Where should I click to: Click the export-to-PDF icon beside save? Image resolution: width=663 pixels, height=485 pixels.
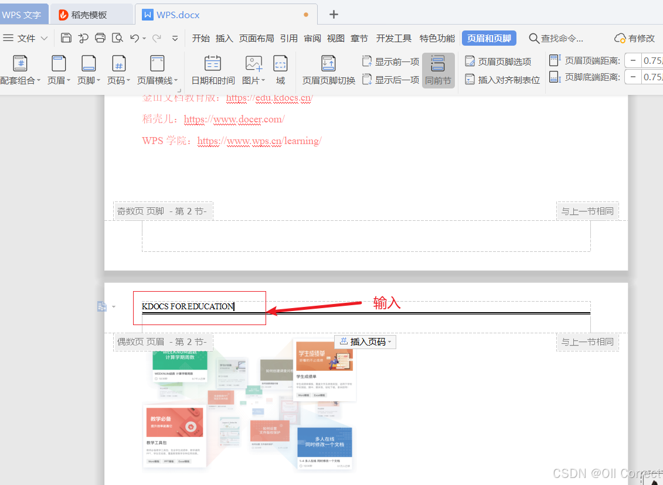click(x=83, y=38)
